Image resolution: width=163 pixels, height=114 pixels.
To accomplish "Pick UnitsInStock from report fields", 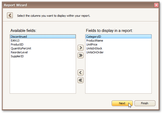I will (x=94, y=48).
